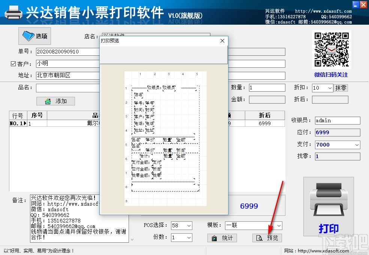The image size is (369, 255).
Task: Close the 打印预览 preview dialog
Action: tap(222, 41)
